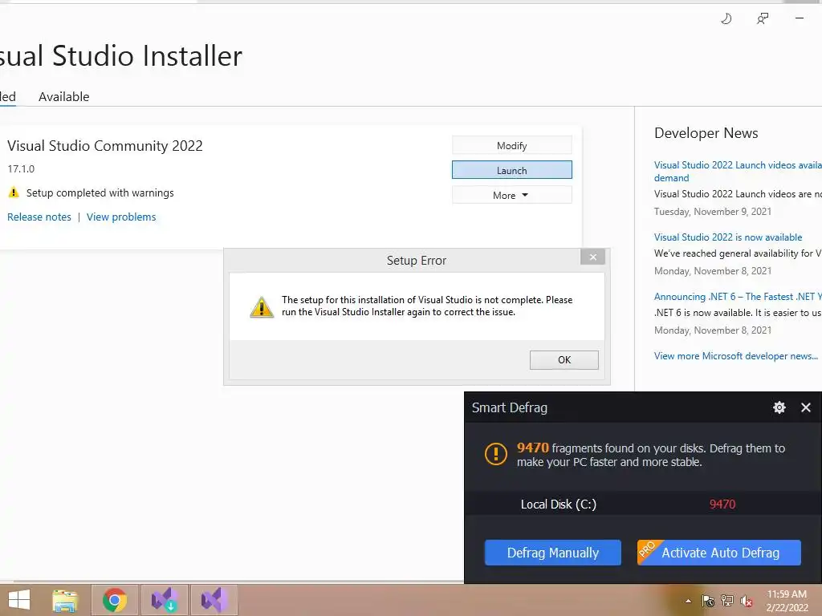Click the red 9470 fragment count
Viewport: 822px width, 616px height.
(x=722, y=504)
